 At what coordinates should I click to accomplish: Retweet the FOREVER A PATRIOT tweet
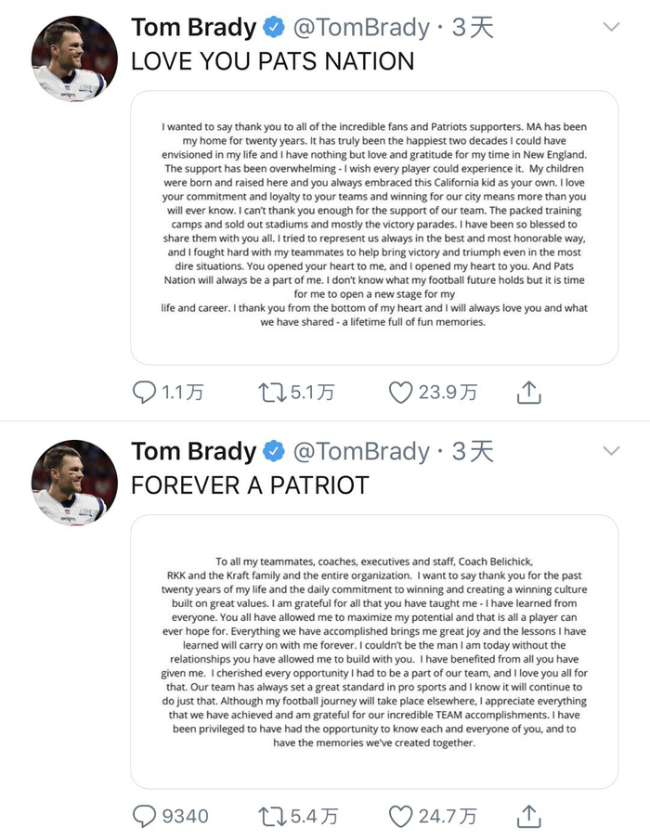[272, 817]
